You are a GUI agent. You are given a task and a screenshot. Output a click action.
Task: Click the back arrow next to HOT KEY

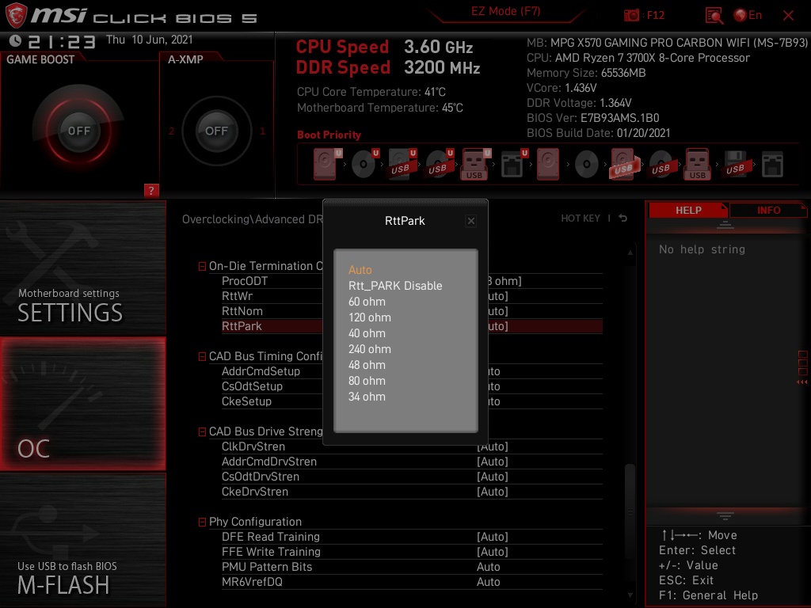coord(623,218)
